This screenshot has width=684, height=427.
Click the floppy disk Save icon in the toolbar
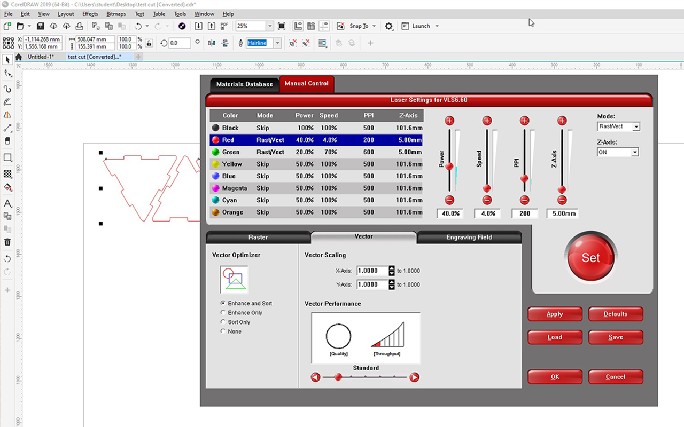pyautogui.click(x=41, y=26)
